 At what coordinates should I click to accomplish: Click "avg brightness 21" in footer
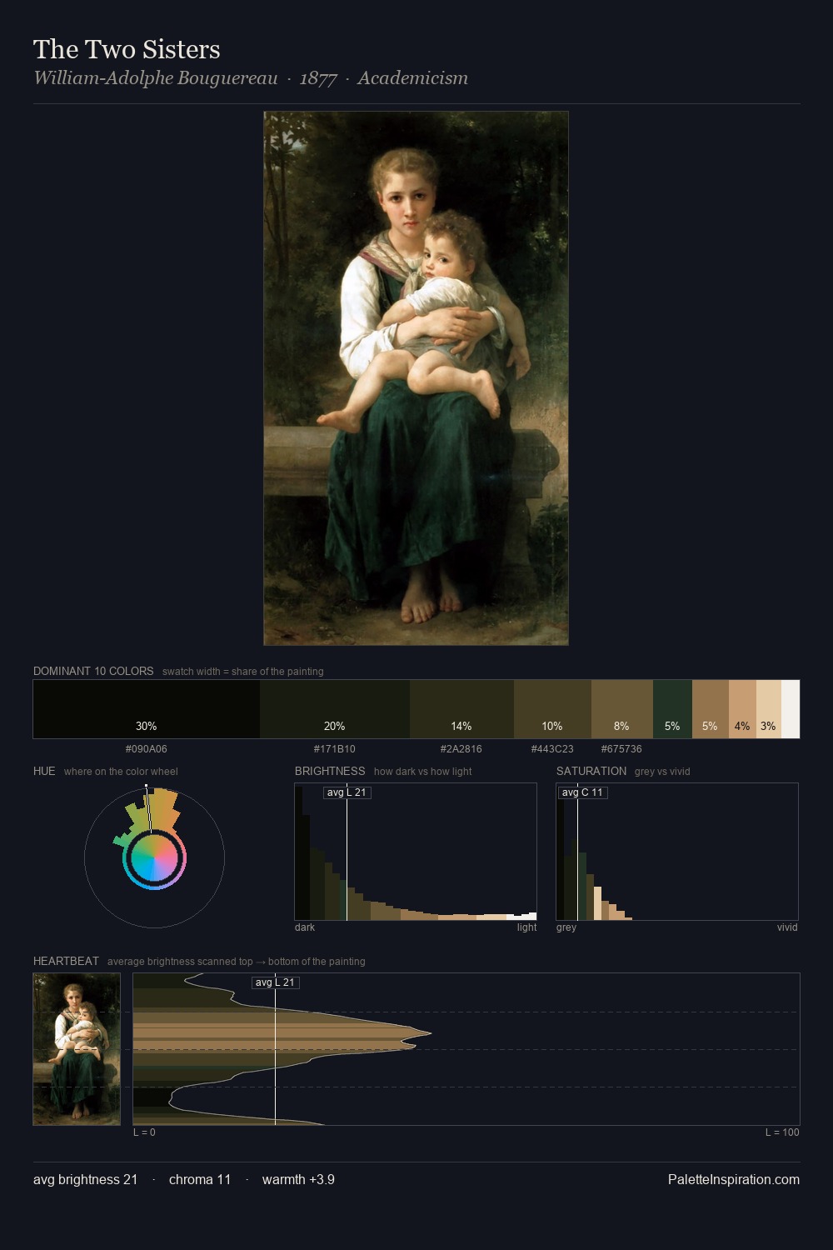[86, 1179]
